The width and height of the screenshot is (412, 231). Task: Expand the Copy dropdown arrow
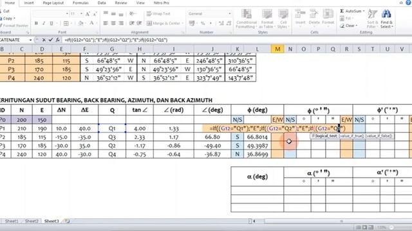point(14,19)
